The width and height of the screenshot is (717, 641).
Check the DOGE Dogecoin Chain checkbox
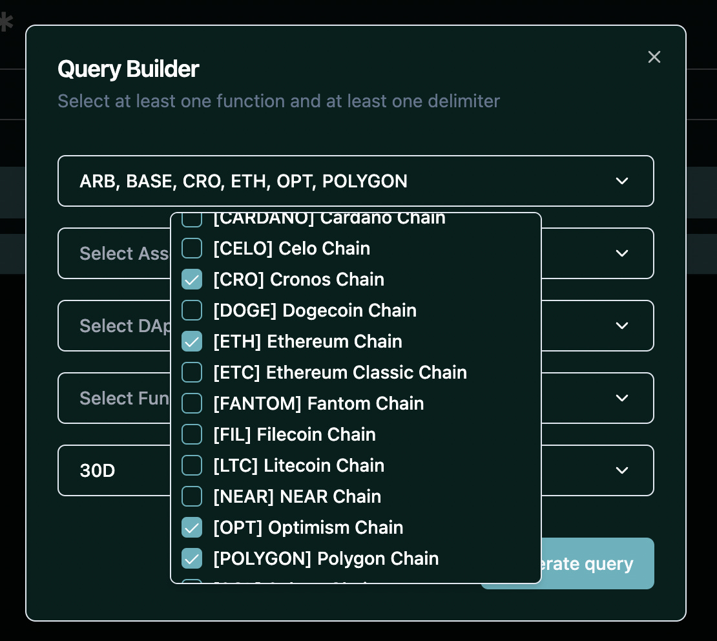pos(192,310)
